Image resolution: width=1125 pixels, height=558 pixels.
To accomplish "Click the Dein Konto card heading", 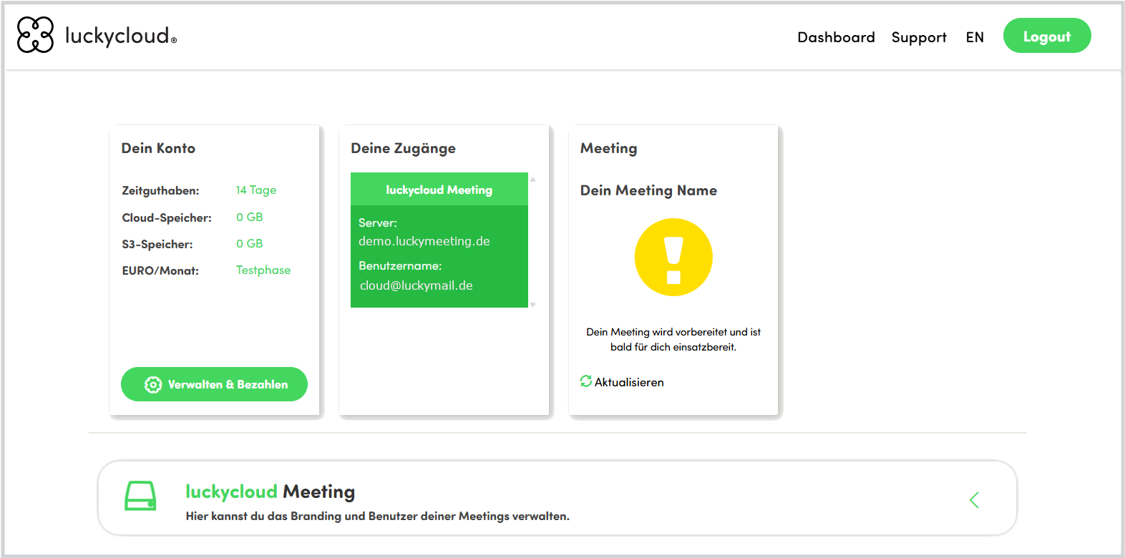I will pos(158,148).
